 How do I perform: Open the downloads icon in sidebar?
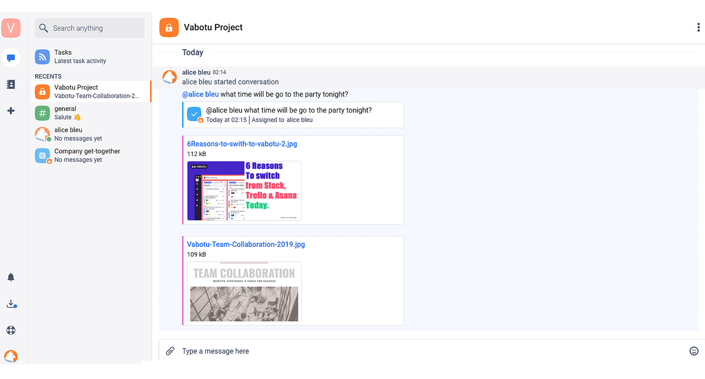(11, 304)
